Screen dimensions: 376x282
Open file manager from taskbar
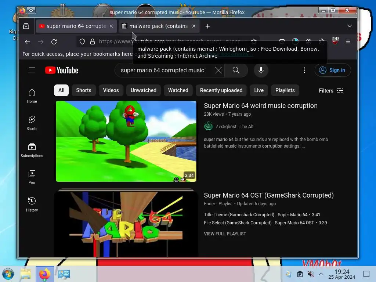click(x=26, y=274)
